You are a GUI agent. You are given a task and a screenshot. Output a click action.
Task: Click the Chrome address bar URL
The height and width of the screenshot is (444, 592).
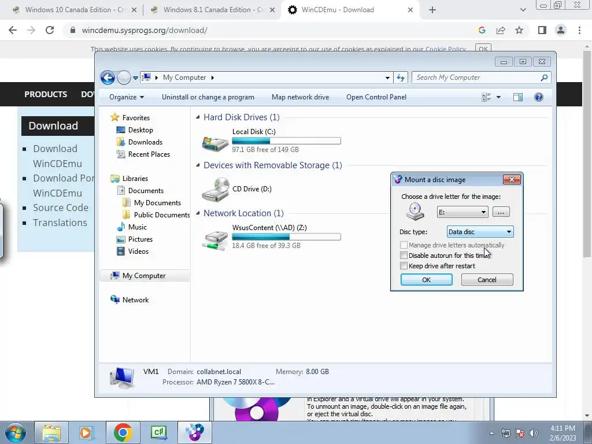[145, 30]
